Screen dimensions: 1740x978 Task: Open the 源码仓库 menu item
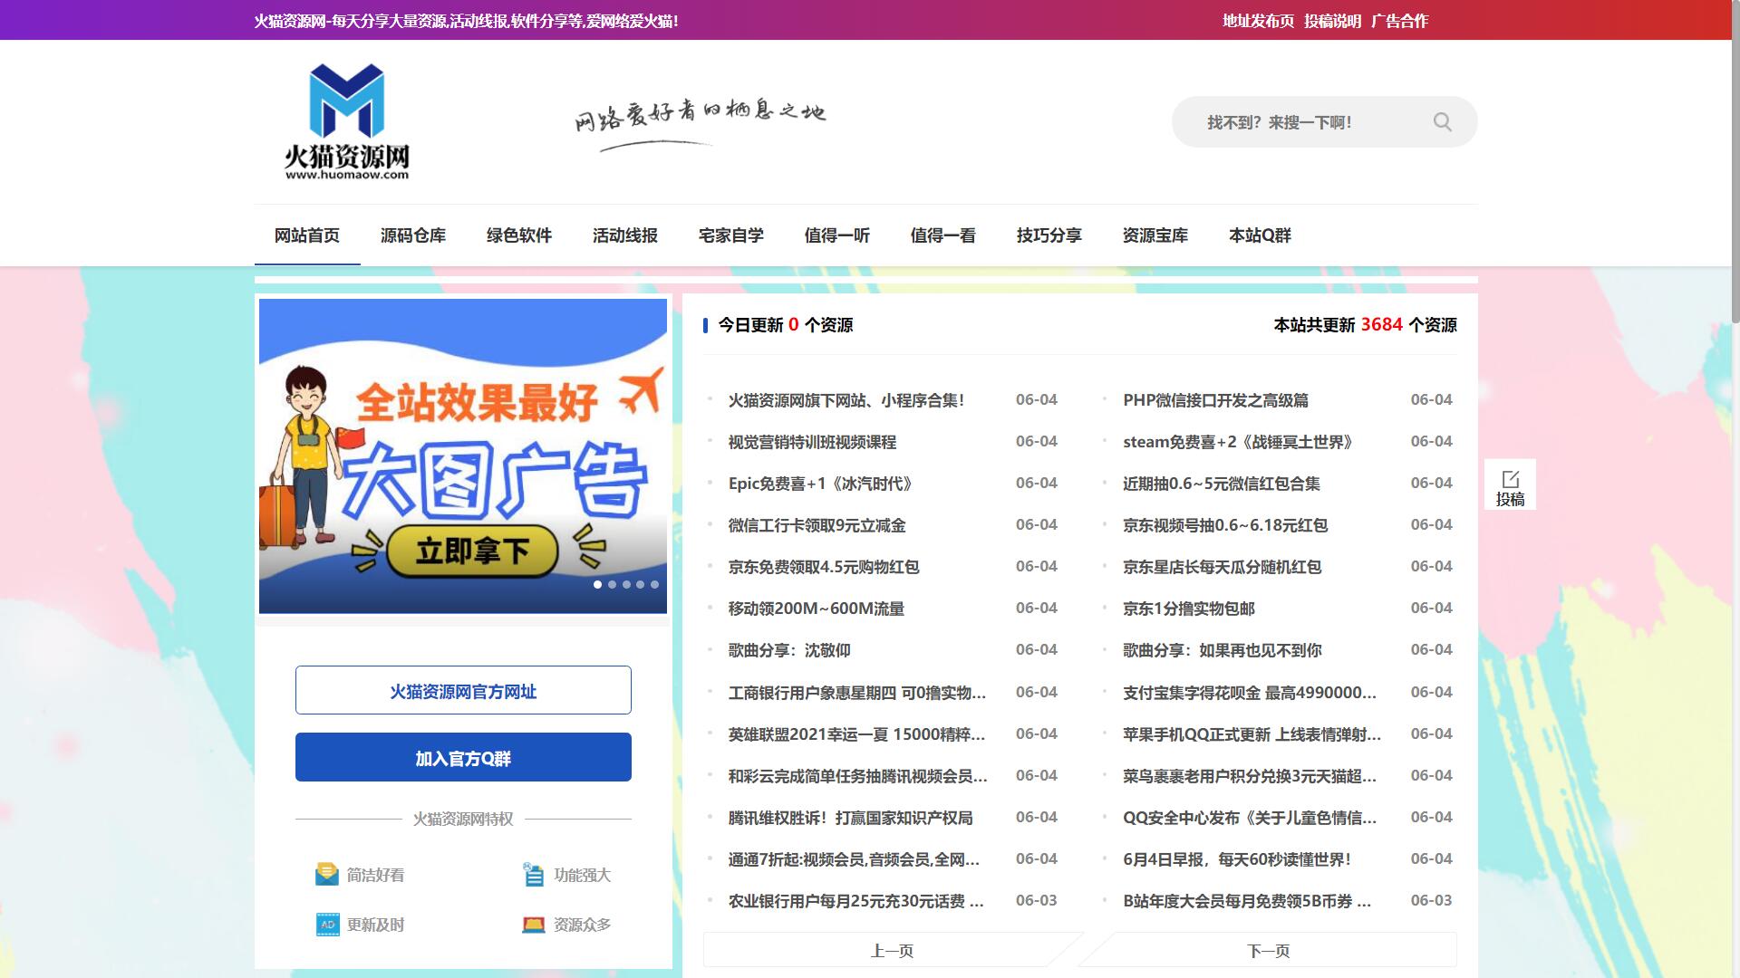point(413,235)
